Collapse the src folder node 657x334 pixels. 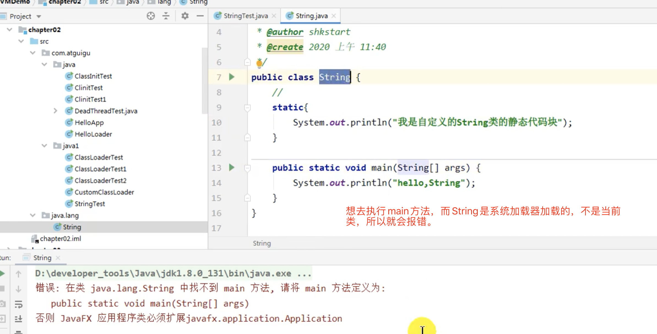click(21, 41)
